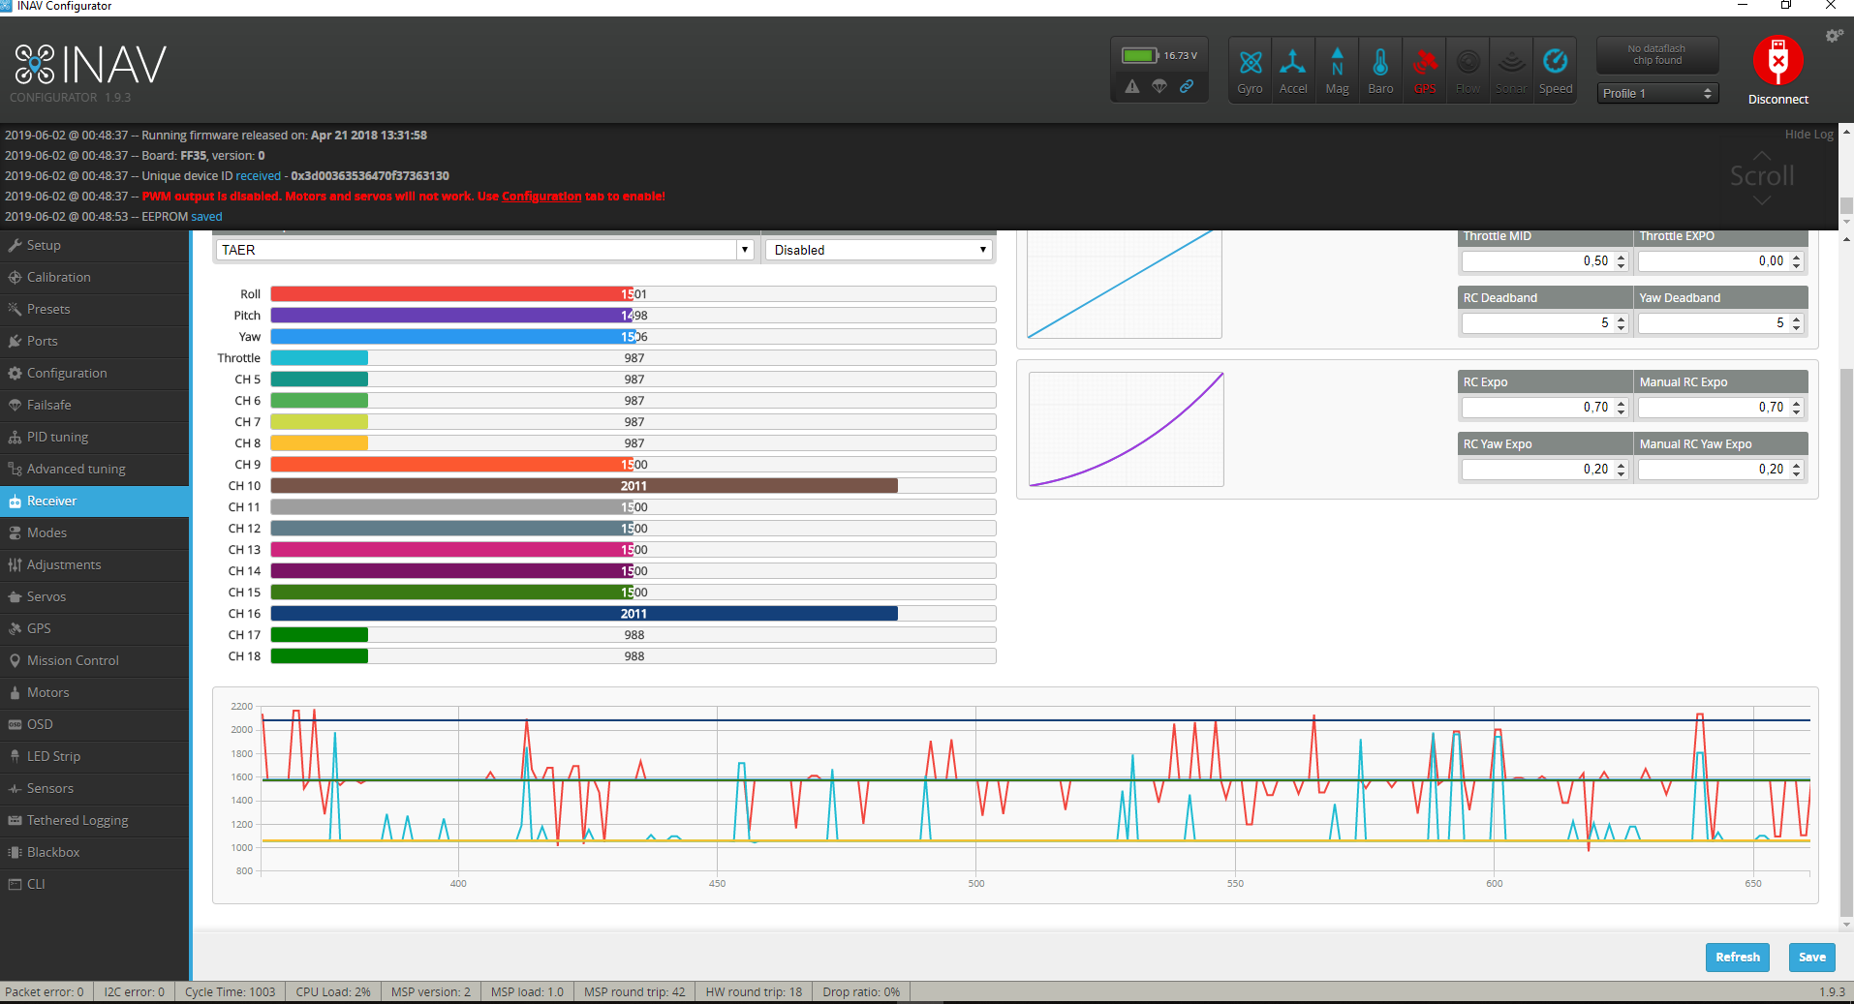This screenshot has height=1004, width=1854.
Task: Click the Refresh button
Action: point(1737,957)
